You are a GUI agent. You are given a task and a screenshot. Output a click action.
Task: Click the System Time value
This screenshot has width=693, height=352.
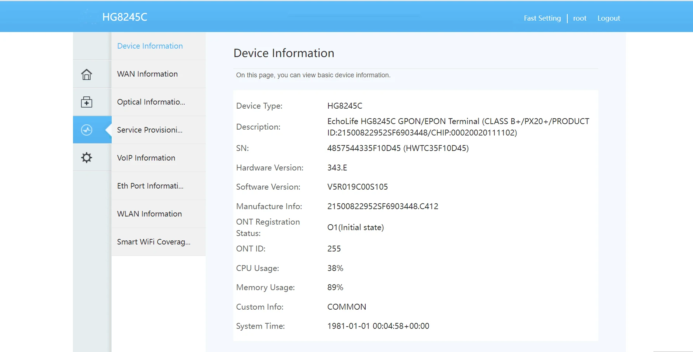378,326
